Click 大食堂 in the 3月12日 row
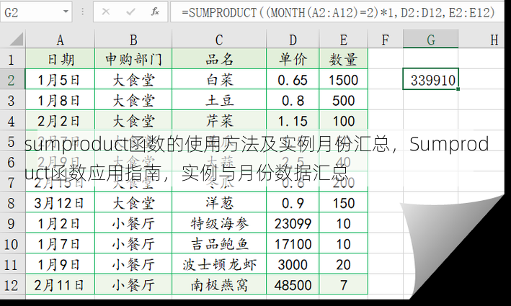Image resolution: width=511 pixels, height=306 pixels. [x=133, y=202]
